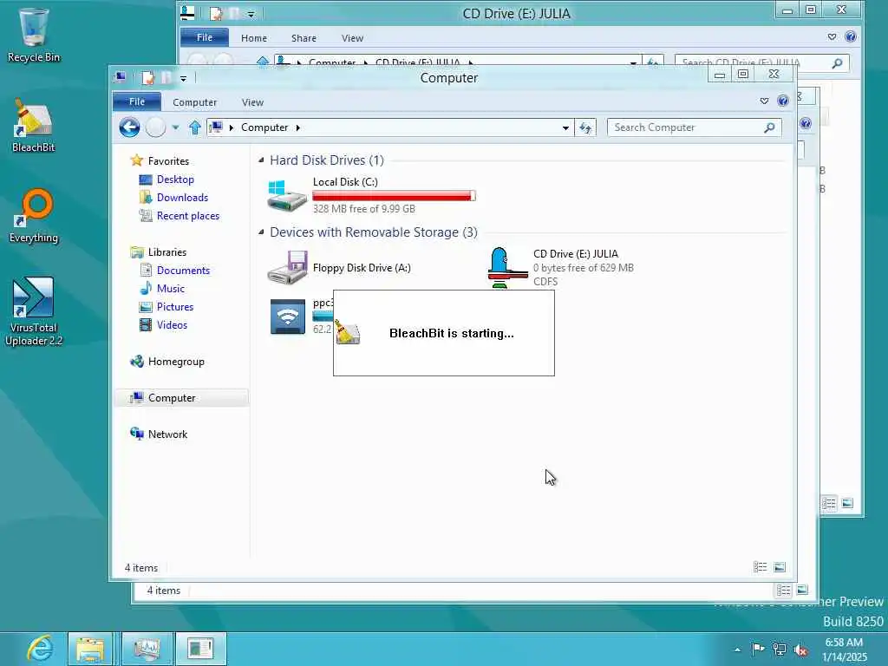Collapse the Hard Disk Drives group

tap(261, 160)
